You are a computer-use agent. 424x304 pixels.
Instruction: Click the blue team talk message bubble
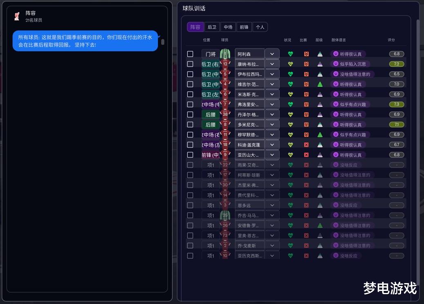pos(85,41)
